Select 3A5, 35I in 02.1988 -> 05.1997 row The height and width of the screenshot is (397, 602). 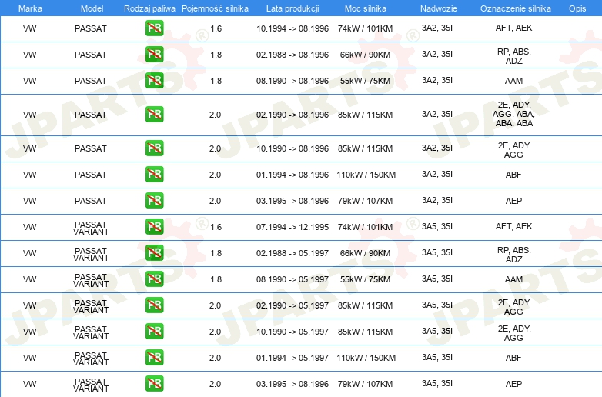437,252
